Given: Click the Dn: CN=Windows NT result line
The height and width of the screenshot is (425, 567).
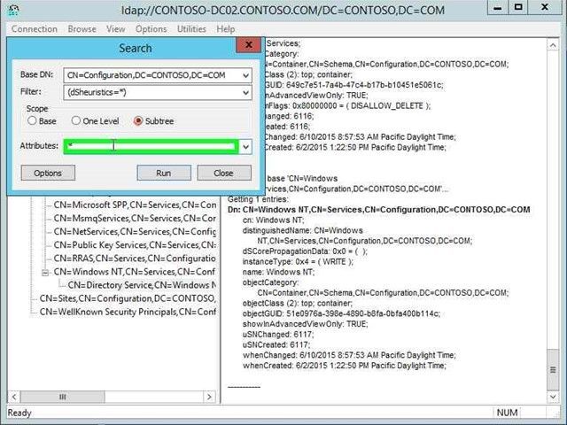Looking at the screenshot, I should [x=379, y=210].
